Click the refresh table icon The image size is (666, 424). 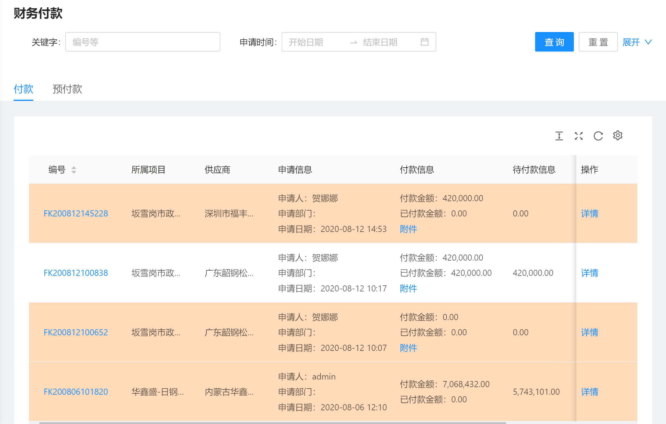(x=598, y=136)
